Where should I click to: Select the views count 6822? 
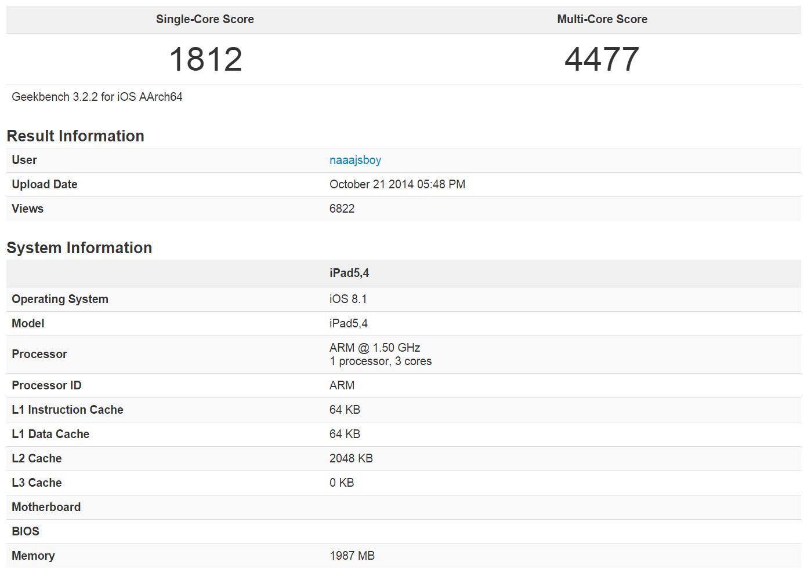[342, 209]
